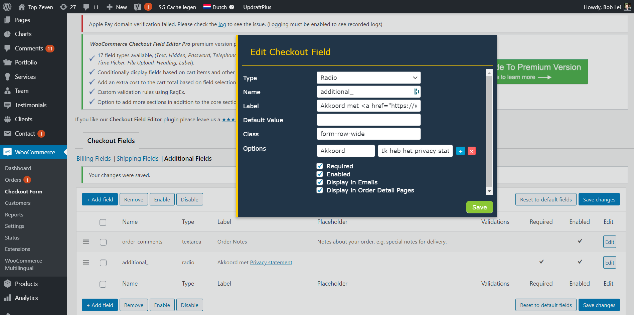Screen dimensions: 634x315
Task: Edit the additional_ field row
Action: click(610, 263)
